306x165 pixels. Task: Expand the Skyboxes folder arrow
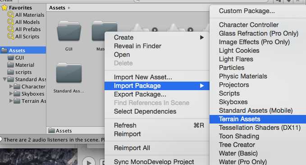pos(11,93)
